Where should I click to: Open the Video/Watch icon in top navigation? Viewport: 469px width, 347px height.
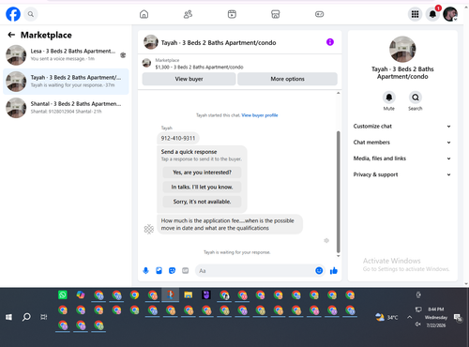[x=232, y=14]
